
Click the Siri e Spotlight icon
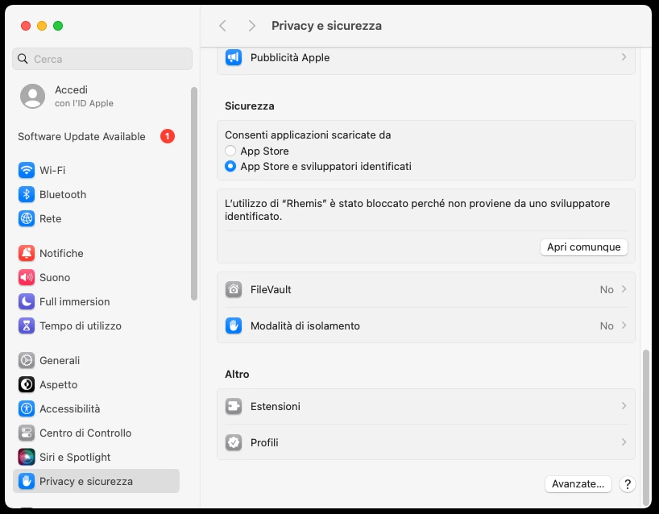pos(27,457)
